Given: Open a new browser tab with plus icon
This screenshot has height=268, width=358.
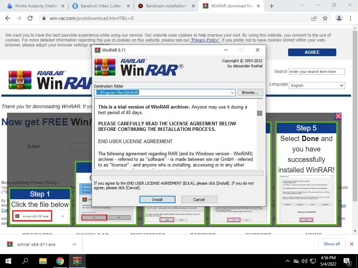Looking at the screenshot, I should [x=271, y=6].
